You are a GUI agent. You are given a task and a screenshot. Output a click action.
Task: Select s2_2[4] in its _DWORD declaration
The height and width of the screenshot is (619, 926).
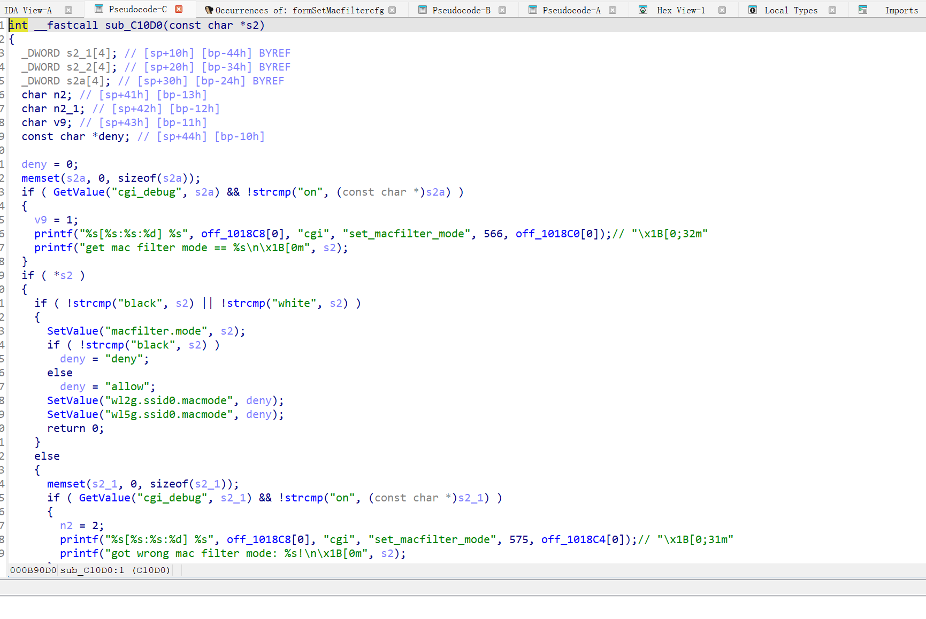coord(89,67)
